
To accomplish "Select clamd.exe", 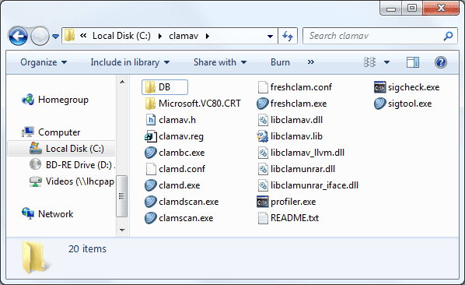I will pyautogui.click(x=173, y=185).
